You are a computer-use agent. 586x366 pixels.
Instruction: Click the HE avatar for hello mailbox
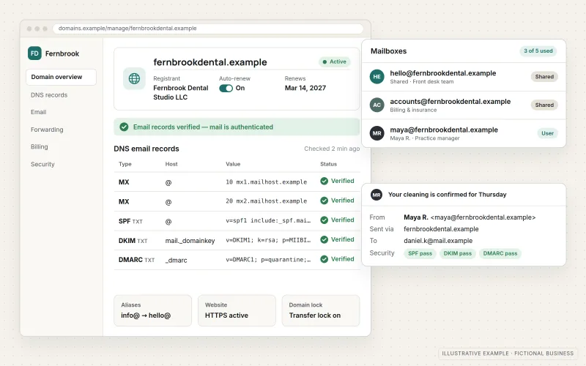tap(377, 77)
